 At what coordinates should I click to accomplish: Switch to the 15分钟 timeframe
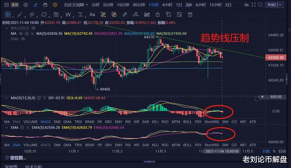pos(123,5)
